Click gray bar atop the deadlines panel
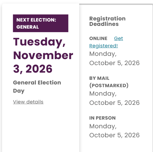Image resolution: width=153 pixels, height=152 pixels. click(116, 4)
